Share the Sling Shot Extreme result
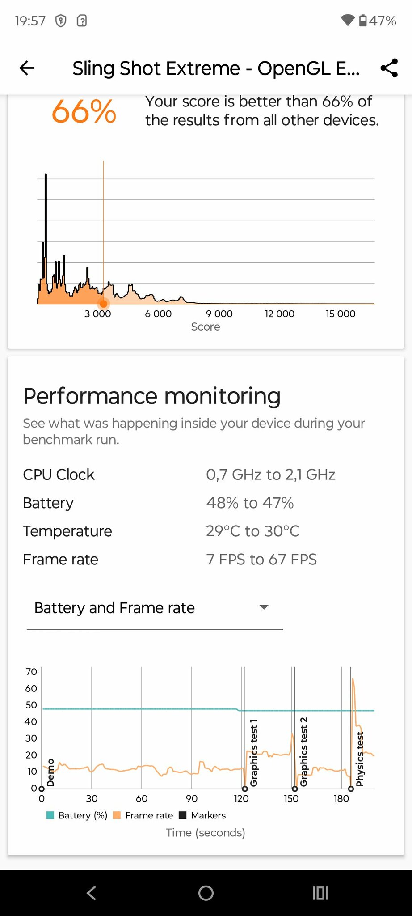The width and height of the screenshot is (412, 916). 389,68
